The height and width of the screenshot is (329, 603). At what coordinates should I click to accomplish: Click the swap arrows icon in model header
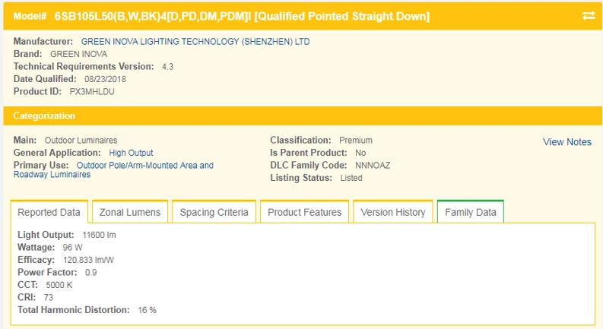(589, 16)
